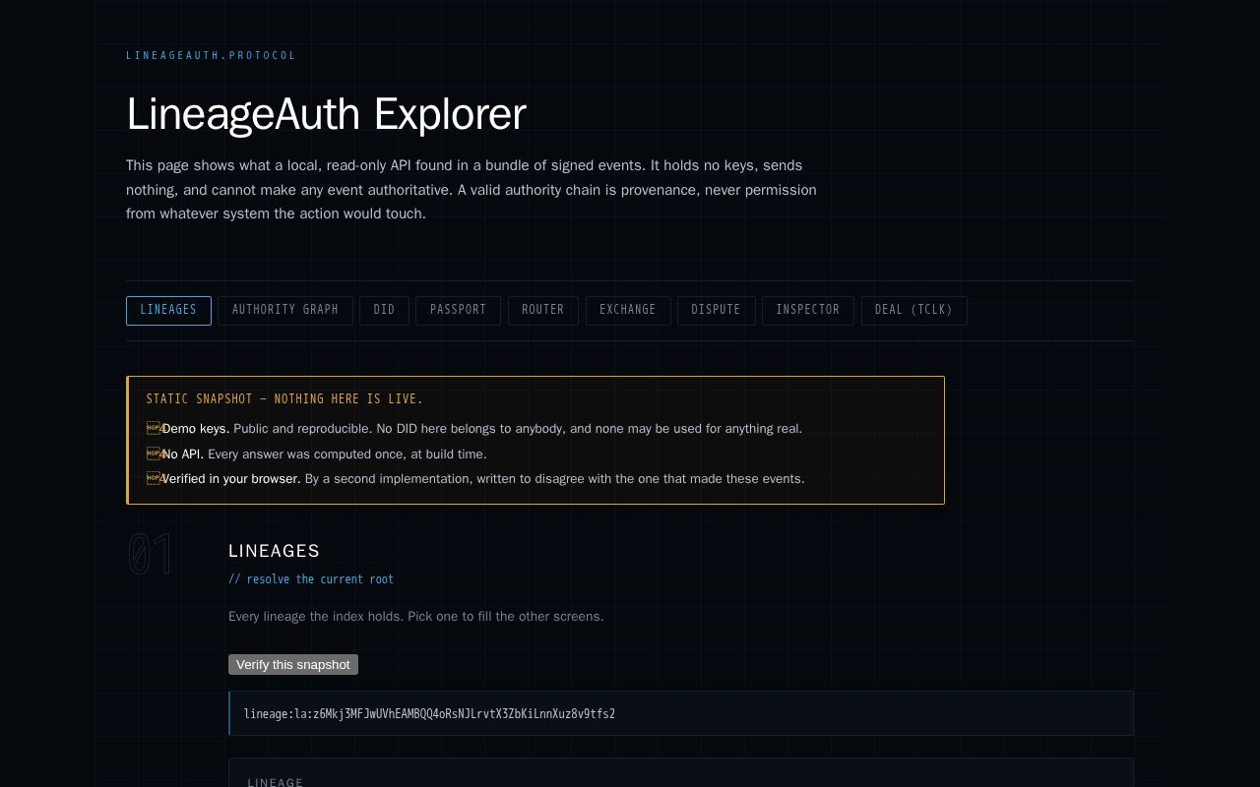Image resolution: width=1260 pixels, height=787 pixels.
Task: Select the Inspector tab
Action: click(808, 310)
